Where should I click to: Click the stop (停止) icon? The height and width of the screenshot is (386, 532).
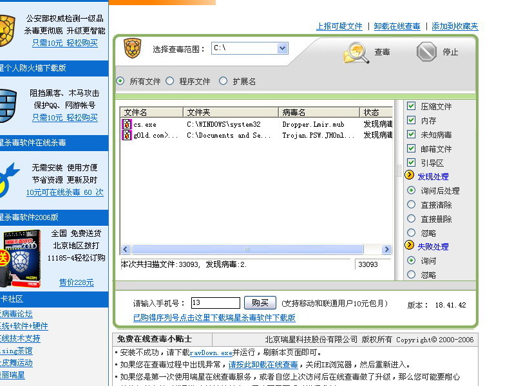[426, 52]
